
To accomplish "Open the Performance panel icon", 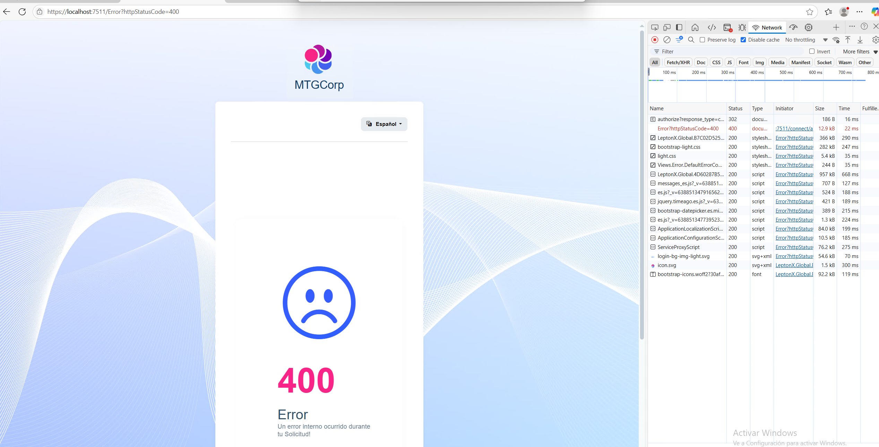I will (793, 27).
